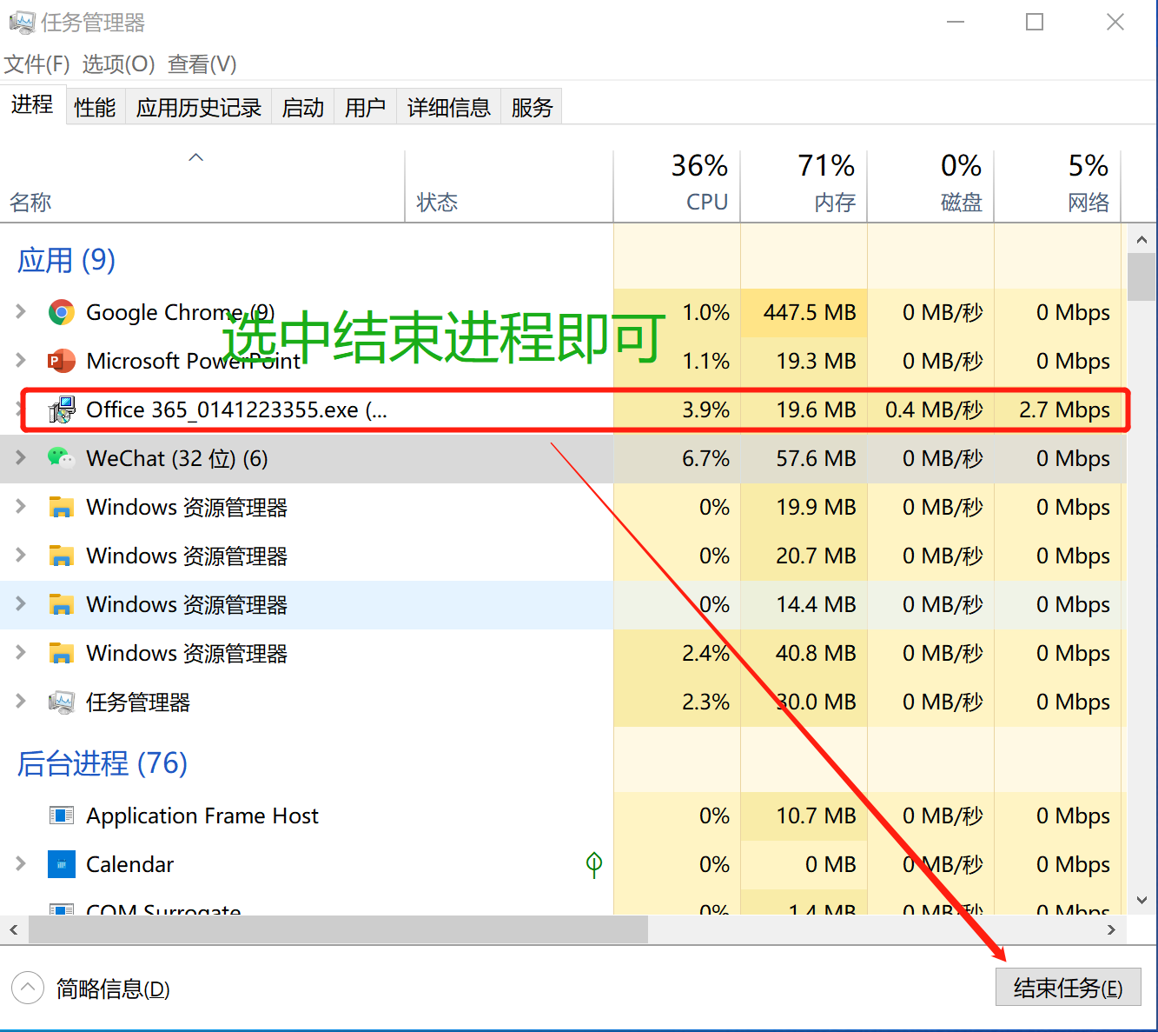Click the WeChat app icon
The width and height of the screenshot is (1158, 1032).
[x=62, y=458]
